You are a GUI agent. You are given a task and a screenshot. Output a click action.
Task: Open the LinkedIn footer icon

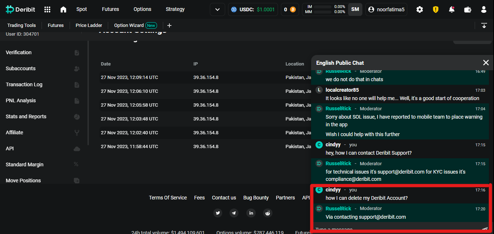coord(251,213)
